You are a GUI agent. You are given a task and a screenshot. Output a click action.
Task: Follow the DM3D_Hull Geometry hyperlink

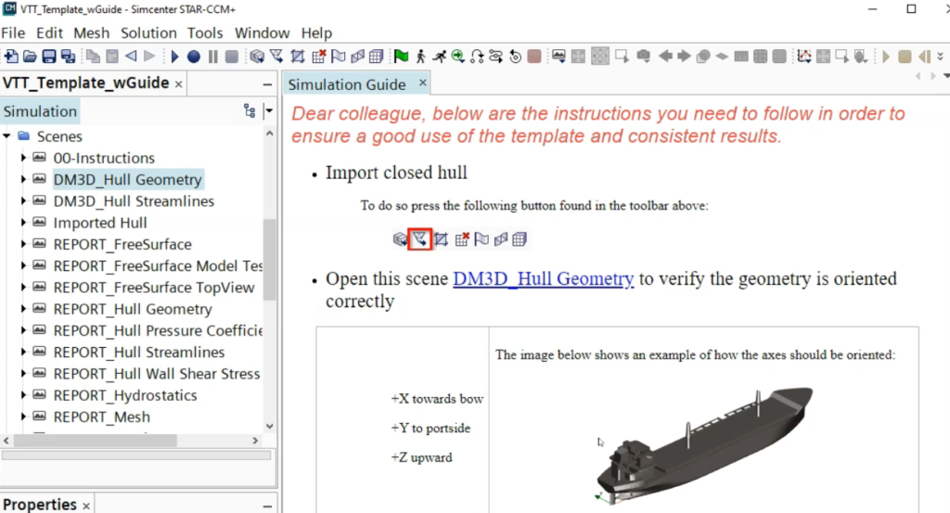coord(543,279)
